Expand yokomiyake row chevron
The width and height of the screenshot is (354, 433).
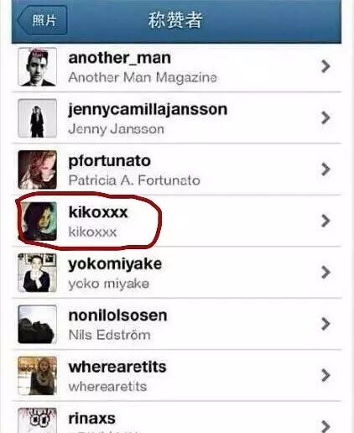coord(325,272)
